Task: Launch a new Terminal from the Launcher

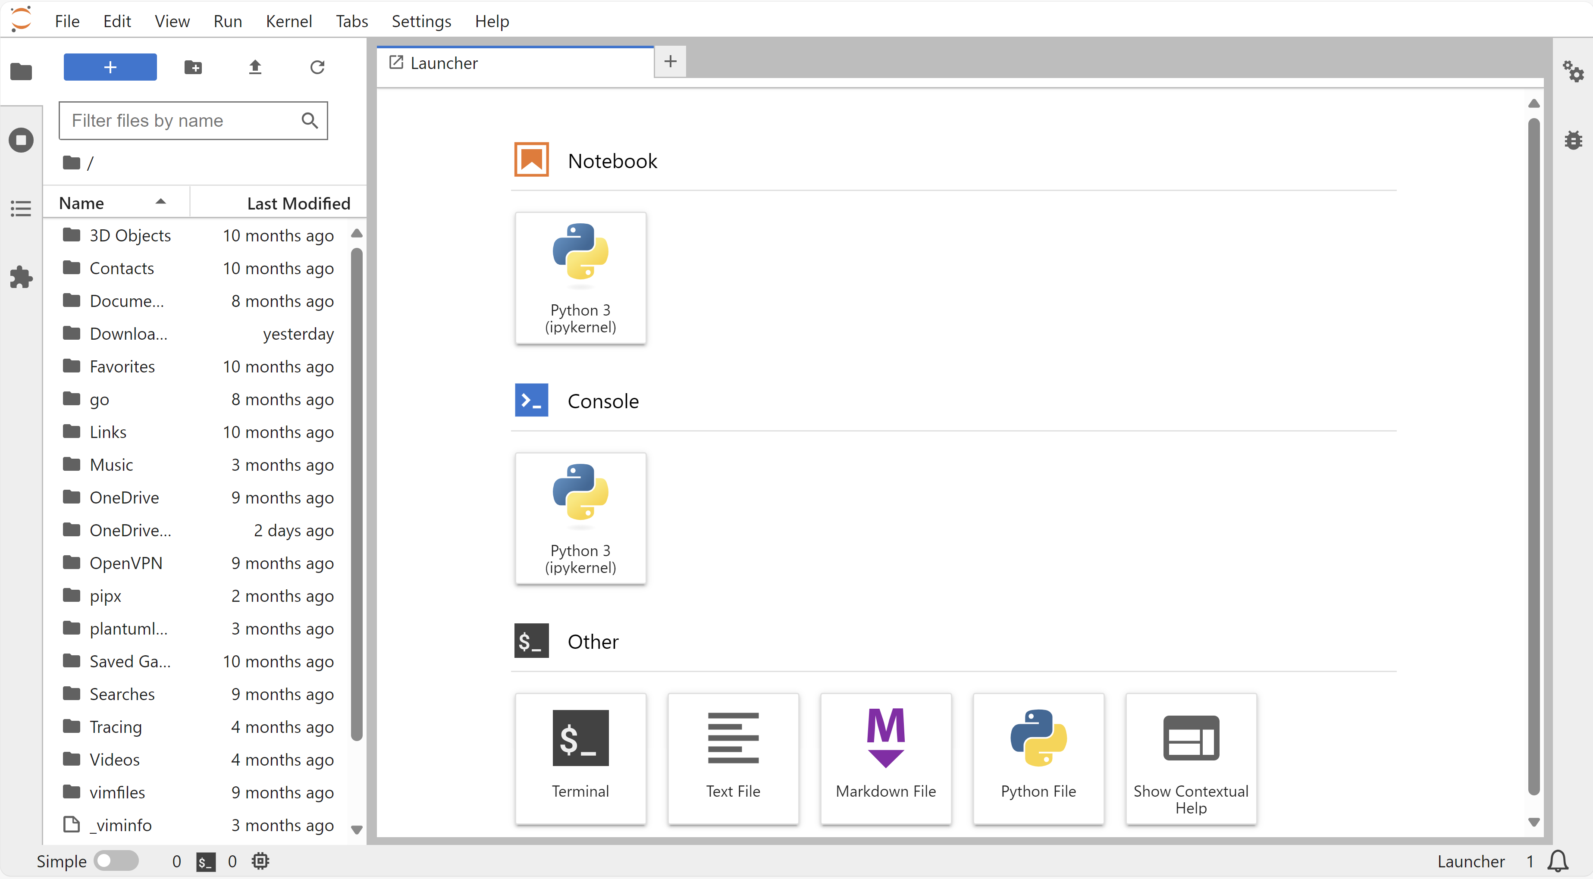Action: click(x=580, y=758)
